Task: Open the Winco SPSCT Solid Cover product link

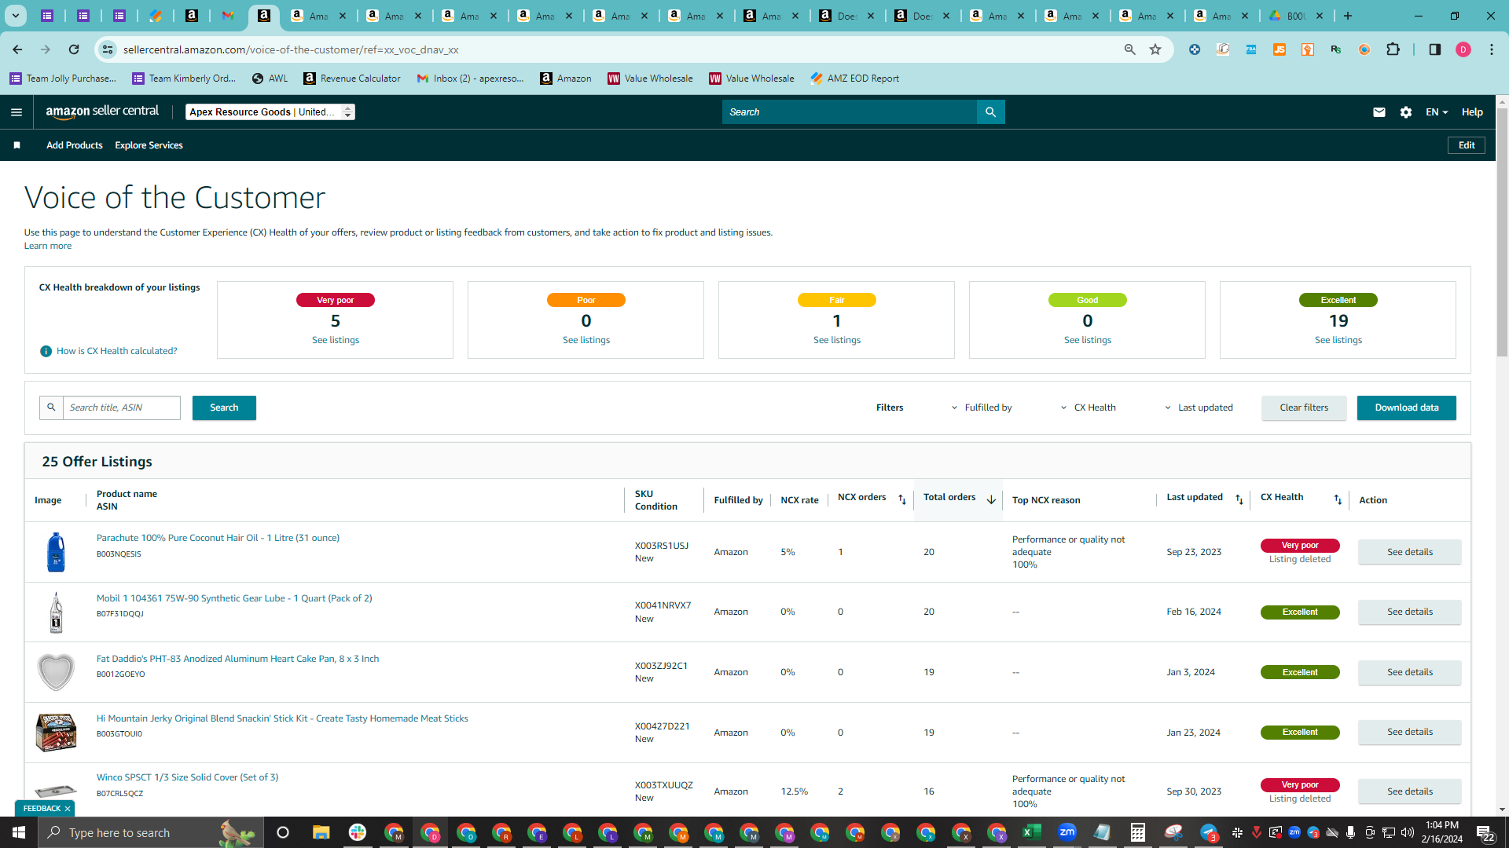Action: tap(187, 777)
